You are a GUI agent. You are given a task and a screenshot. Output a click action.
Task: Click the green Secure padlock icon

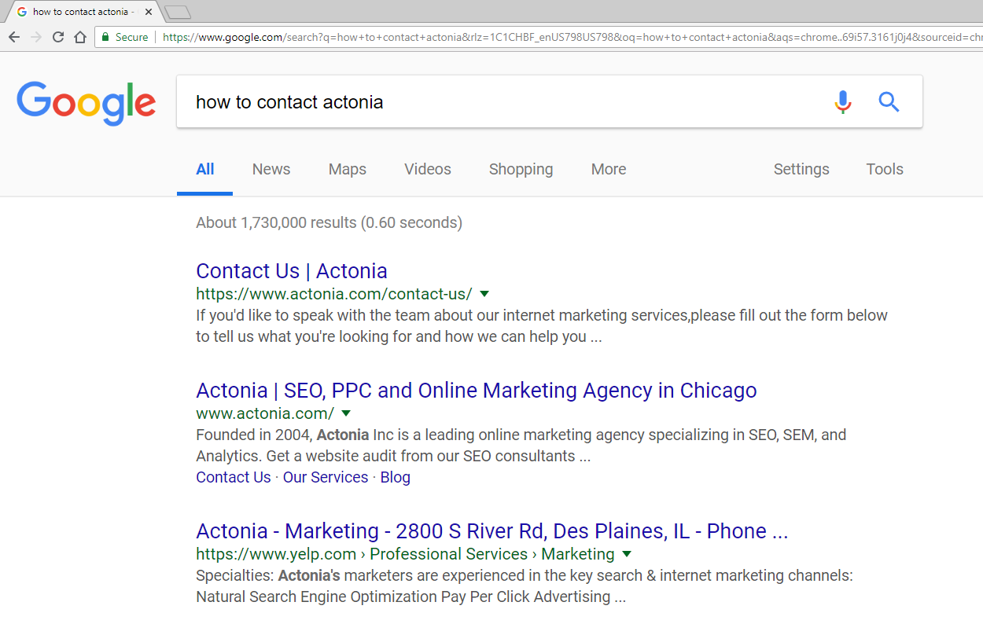[105, 37]
